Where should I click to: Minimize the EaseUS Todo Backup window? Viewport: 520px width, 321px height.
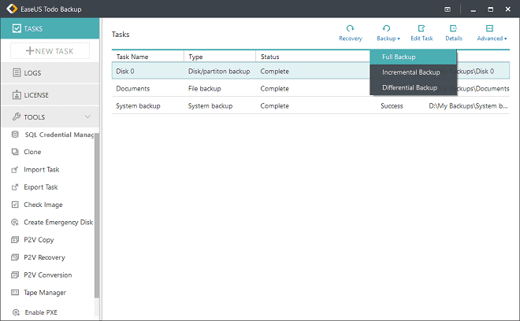point(474,10)
